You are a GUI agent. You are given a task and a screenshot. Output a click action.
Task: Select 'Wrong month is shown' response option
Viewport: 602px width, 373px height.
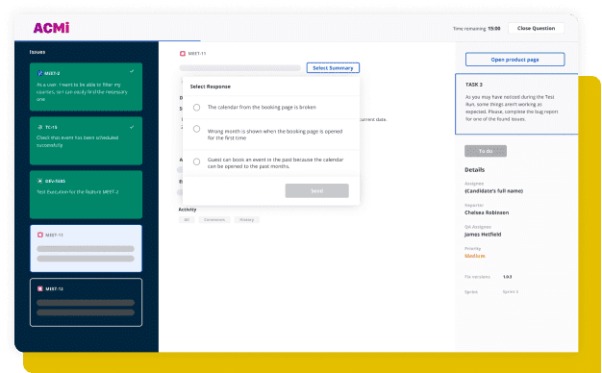click(196, 129)
